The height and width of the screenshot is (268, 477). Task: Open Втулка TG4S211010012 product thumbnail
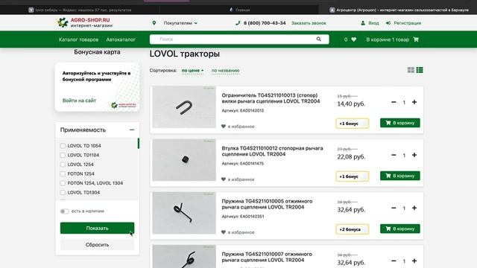[184, 160]
